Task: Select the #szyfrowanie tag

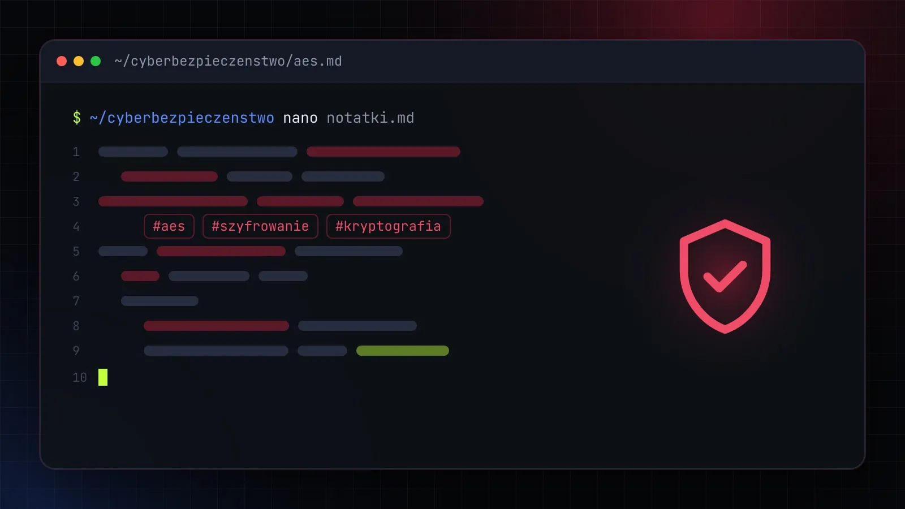Action: pos(260,226)
